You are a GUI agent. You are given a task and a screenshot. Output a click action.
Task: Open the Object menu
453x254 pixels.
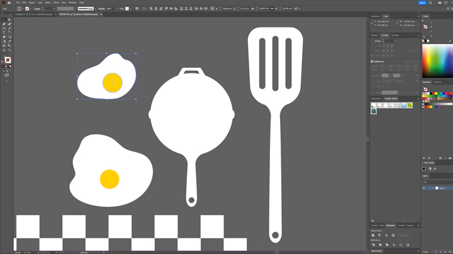[x=32, y=3]
